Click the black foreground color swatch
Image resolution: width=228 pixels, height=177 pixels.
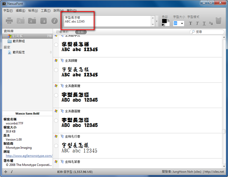pyautogui.click(x=164, y=21)
